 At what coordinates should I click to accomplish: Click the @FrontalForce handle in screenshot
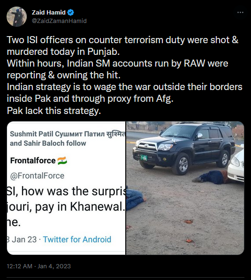click(x=37, y=176)
